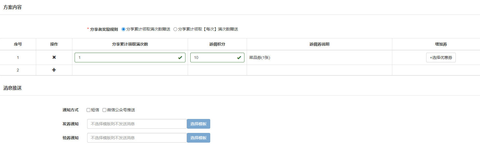The image size is (480, 150).
Task: Click the 菜品券(1张) coupon description
Action: [x=260, y=57]
